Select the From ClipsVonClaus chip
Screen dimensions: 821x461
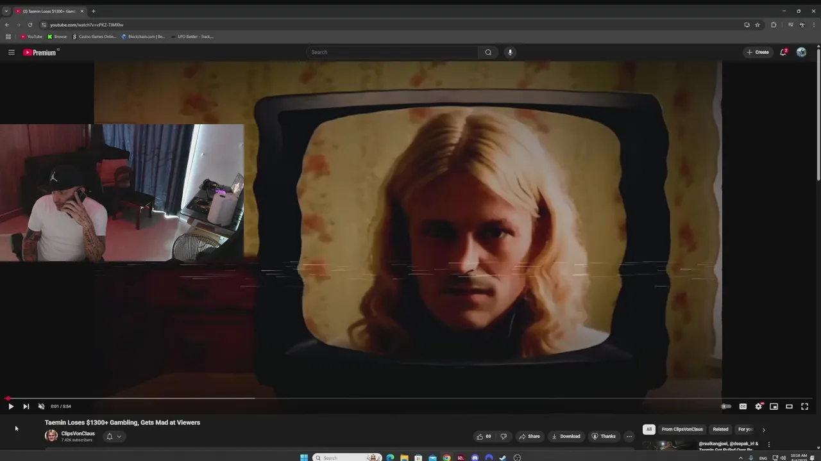coord(682,429)
